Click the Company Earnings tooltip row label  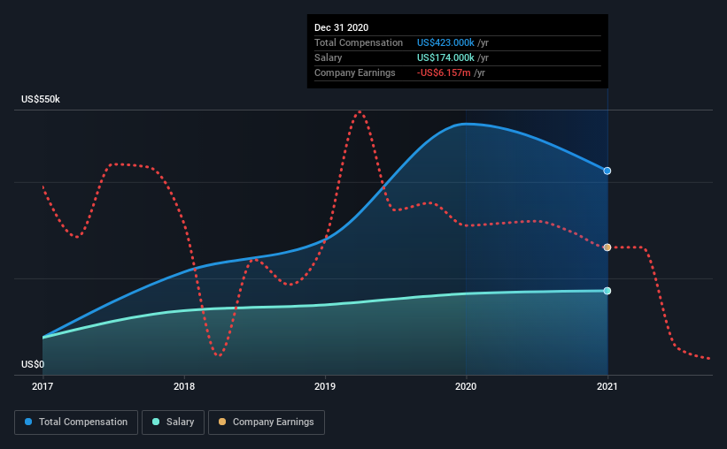pos(355,72)
